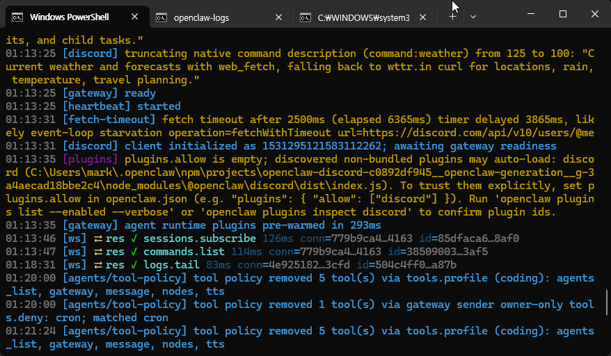
Task: Close the Windows PowerShell tab
Action: coord(135,17)
